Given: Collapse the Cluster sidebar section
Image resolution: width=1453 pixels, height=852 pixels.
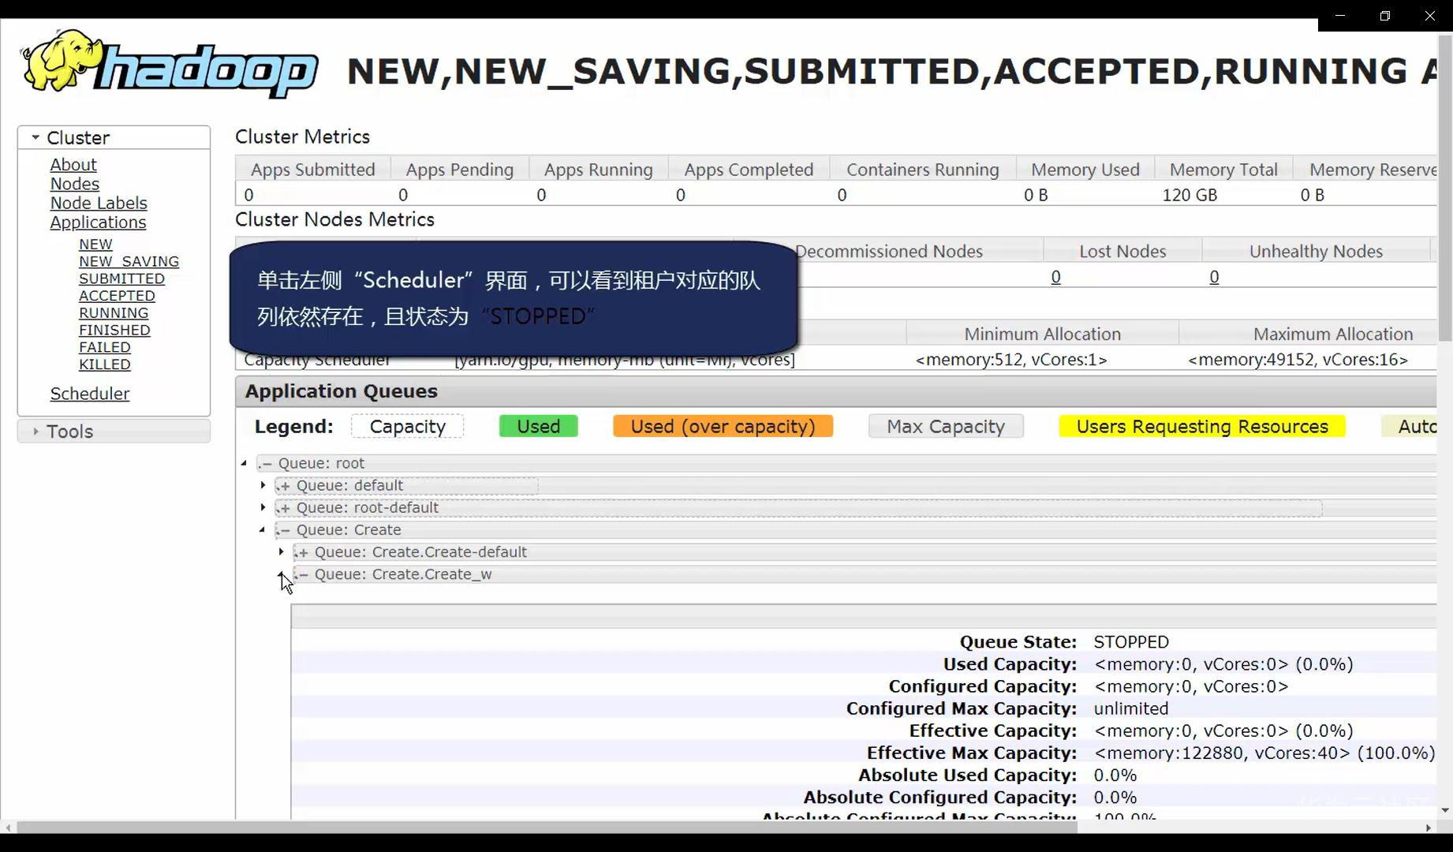Looking at the screenshot, I should [114, 137].
